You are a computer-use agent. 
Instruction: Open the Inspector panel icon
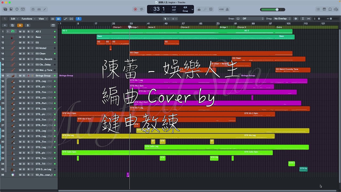(x=11, y=9)
